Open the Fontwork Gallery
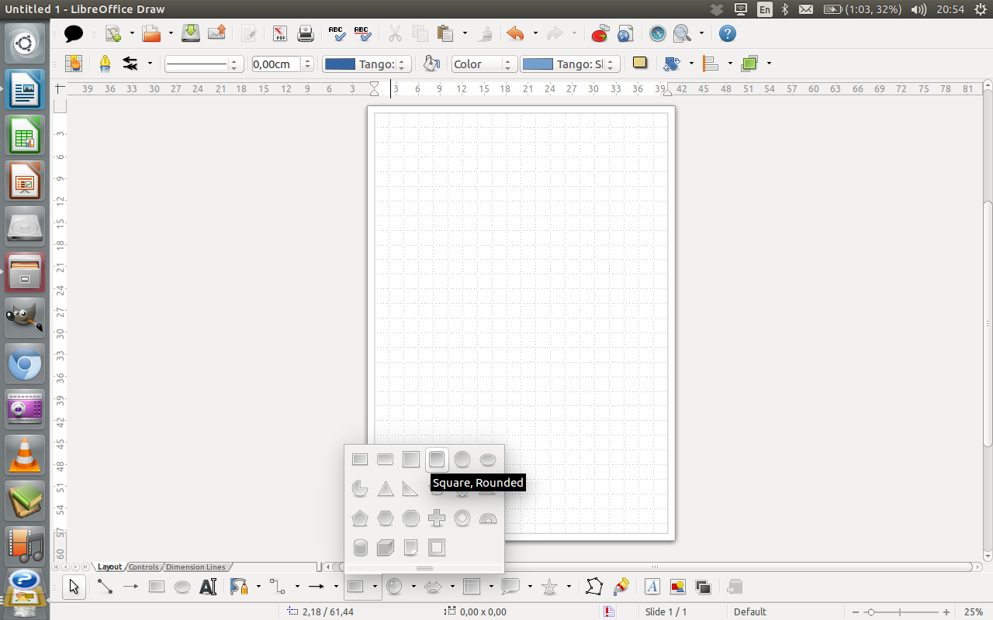 click(652, 587)
